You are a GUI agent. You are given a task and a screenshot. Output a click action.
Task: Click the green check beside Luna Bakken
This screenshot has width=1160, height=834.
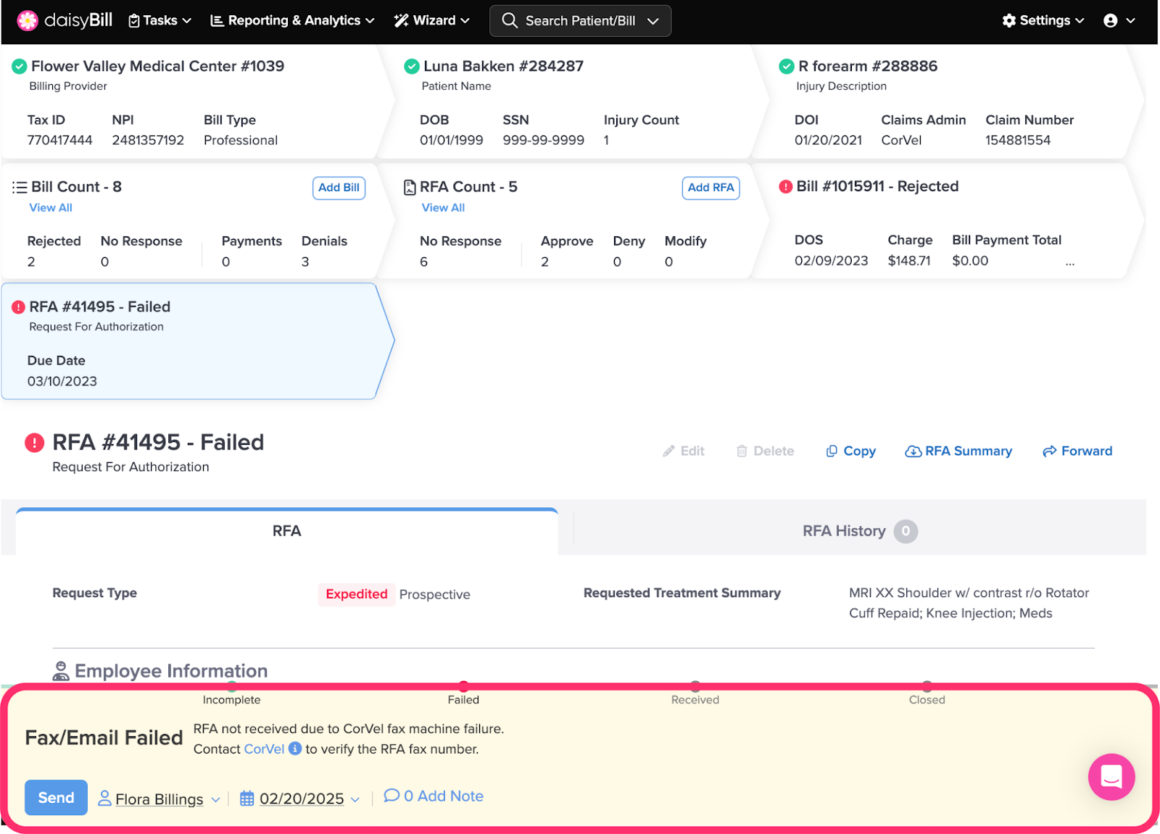tap(412, 67)
